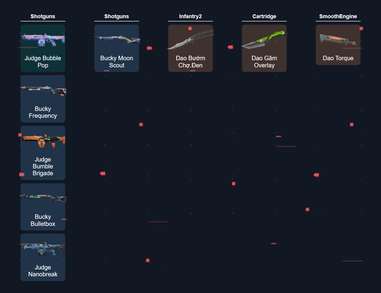This screenshot has width=381, height=293.
Task: Select the green Overlay knife image
Action: coord(264,40)
